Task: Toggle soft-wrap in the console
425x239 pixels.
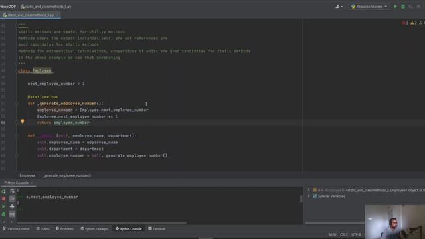Action: tap(12, 191)
